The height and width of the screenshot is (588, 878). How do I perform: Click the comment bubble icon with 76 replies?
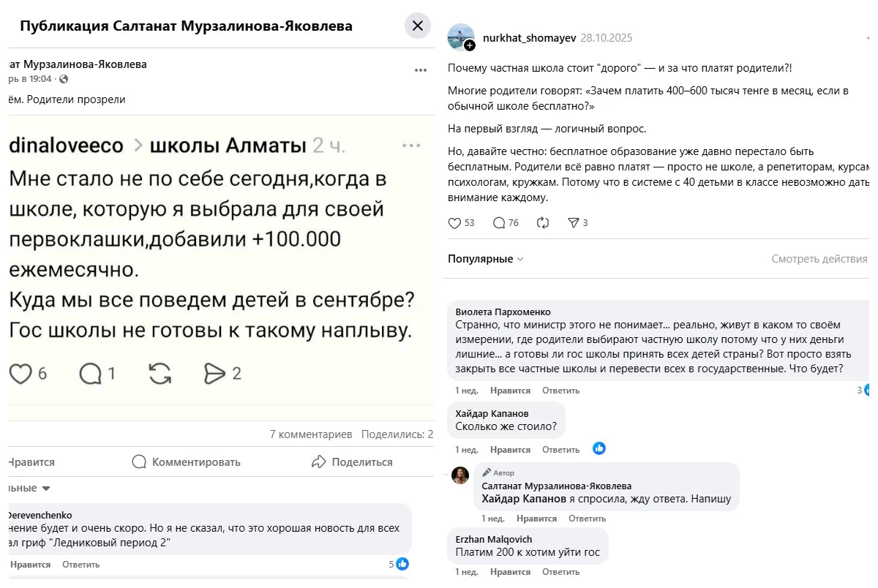(x=500, y=223)
